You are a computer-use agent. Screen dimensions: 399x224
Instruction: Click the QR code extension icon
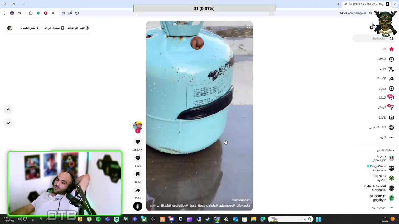click(53, 13)
